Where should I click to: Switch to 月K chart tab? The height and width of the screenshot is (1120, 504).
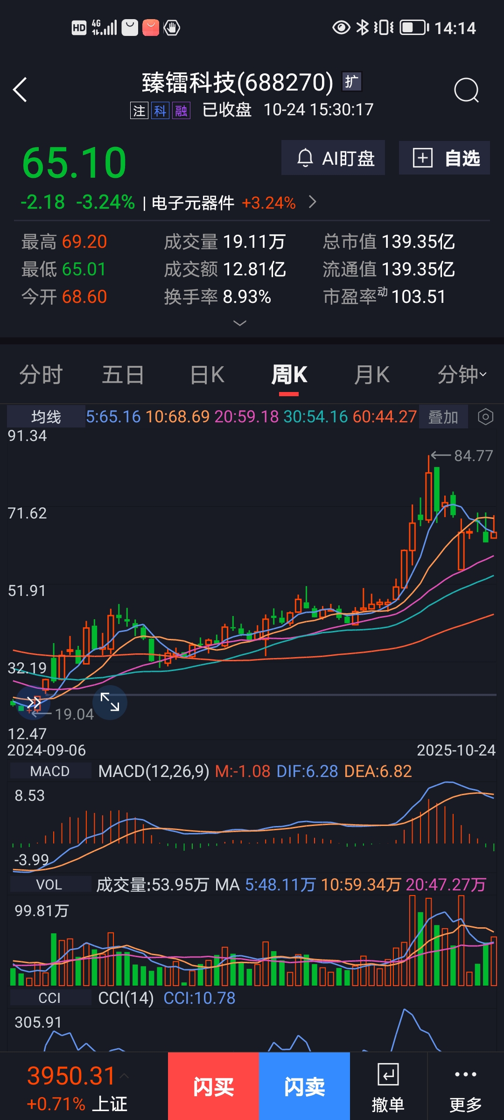click(371, 375)
